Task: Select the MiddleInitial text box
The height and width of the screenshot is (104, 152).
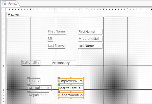Action: (x=90, y=39)
